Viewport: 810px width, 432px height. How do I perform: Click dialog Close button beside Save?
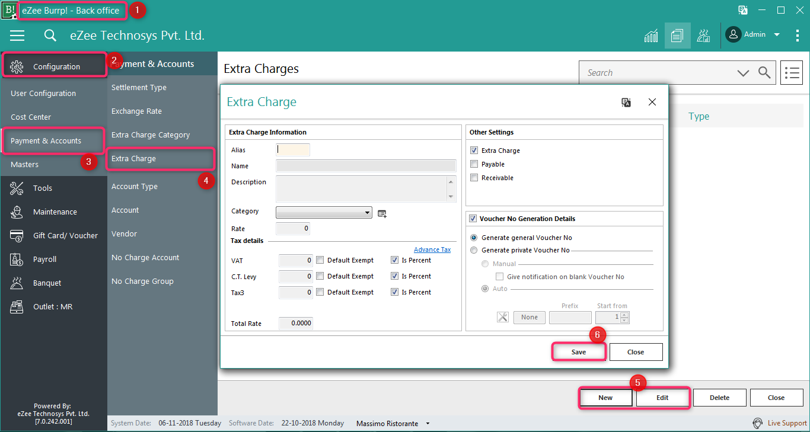[636, 352]
